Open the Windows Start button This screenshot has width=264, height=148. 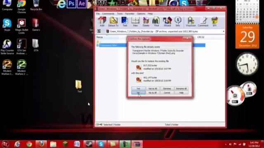pos(5,144)
